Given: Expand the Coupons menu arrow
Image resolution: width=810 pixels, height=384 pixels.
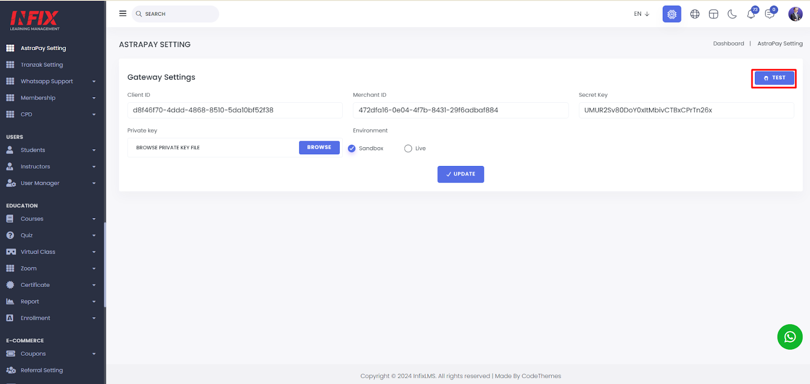Looking at the screenshot, I should 94,354.
